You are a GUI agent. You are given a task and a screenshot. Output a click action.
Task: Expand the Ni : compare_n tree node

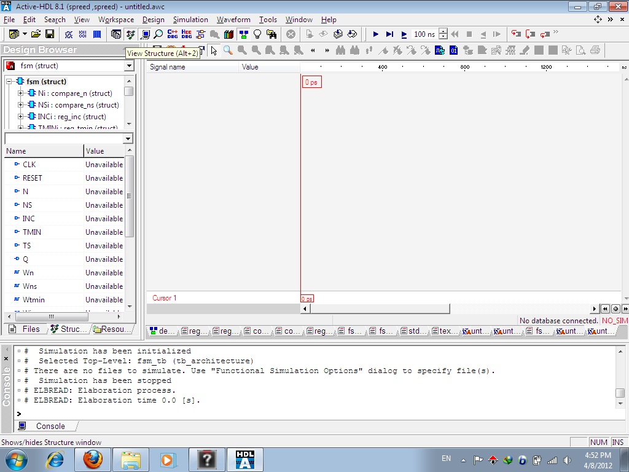[x=21, y=93]
